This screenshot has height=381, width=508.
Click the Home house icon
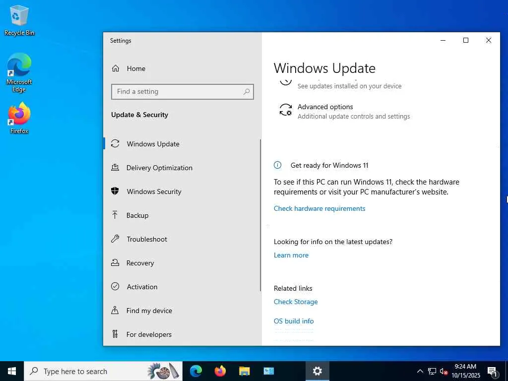(115, 68)
